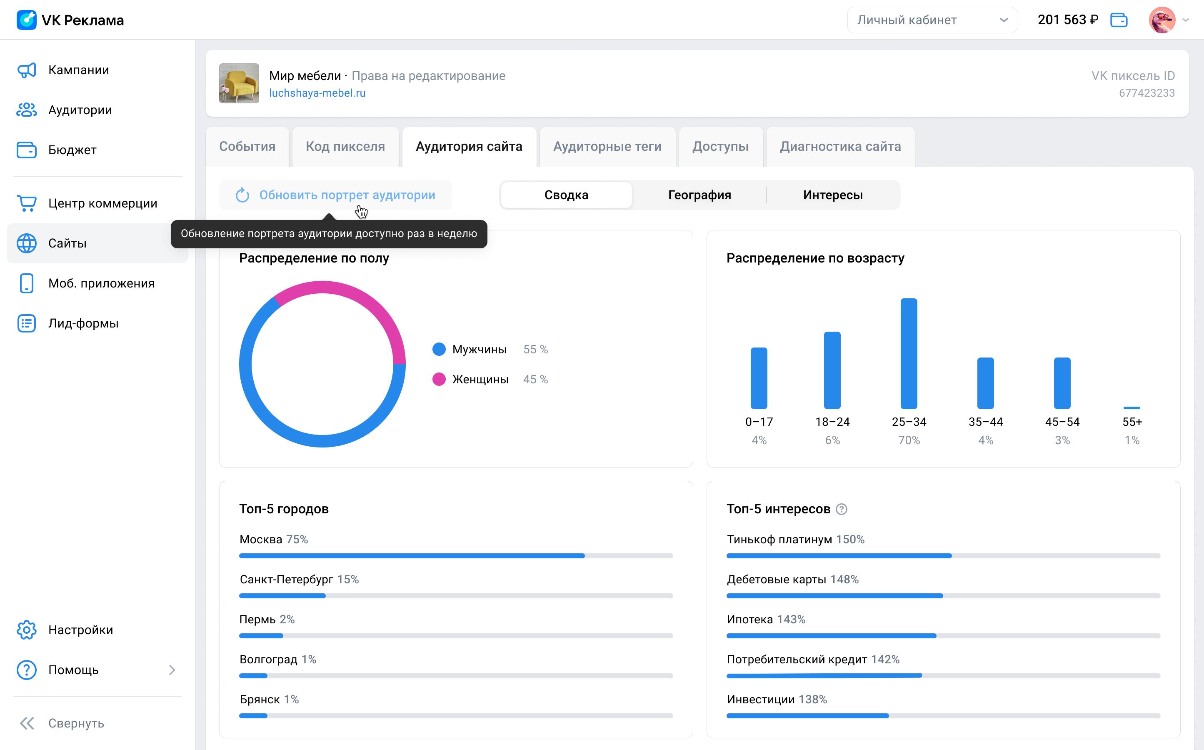Click the pixel ID number 677423233
This screenshot has width=1204, height=750.
(x=1147, y=93)
